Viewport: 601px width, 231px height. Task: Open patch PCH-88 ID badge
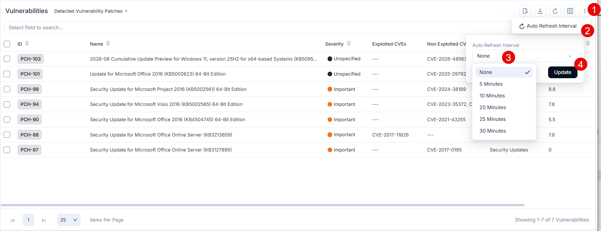[x=29, y=135]
